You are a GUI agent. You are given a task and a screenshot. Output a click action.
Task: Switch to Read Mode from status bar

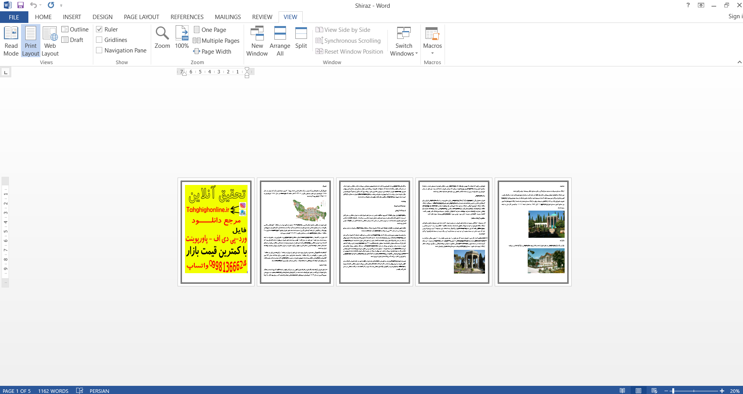click(x=623, y=391)
